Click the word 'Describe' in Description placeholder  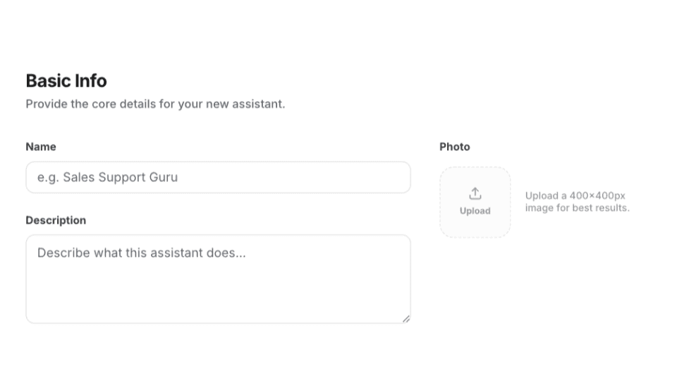[x=63, y=253]
